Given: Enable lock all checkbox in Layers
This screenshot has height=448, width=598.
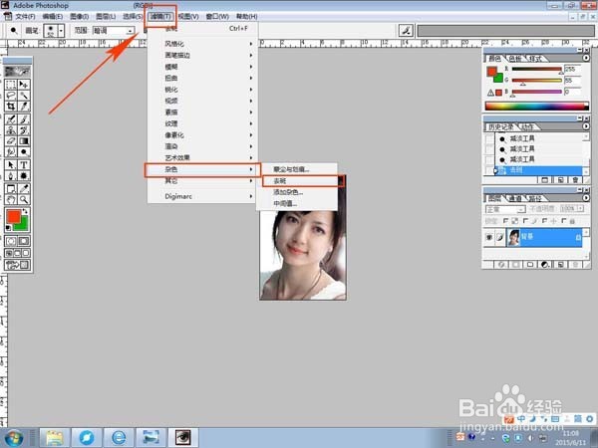Looking at the screenshot, I should pyautogui.click(x=564, y=221).
